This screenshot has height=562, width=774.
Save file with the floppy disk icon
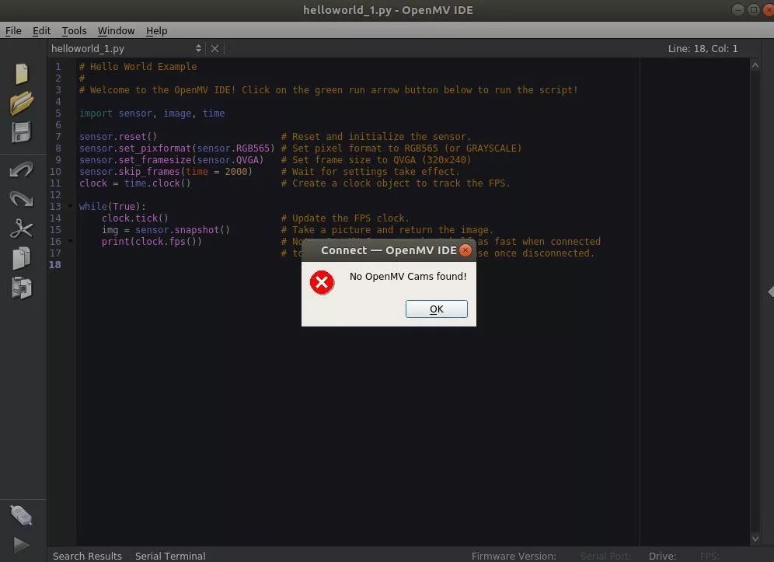pos(22,132)
